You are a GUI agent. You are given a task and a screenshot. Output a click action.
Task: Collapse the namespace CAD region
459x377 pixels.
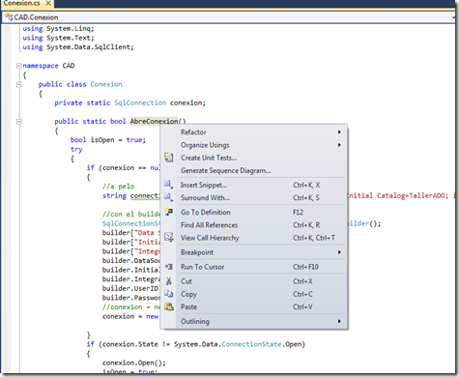coord(19,66)
